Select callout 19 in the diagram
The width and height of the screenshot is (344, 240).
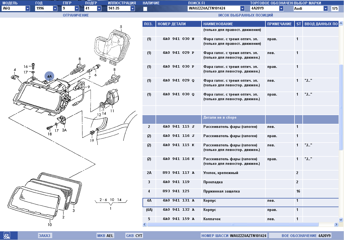(92, 140)
